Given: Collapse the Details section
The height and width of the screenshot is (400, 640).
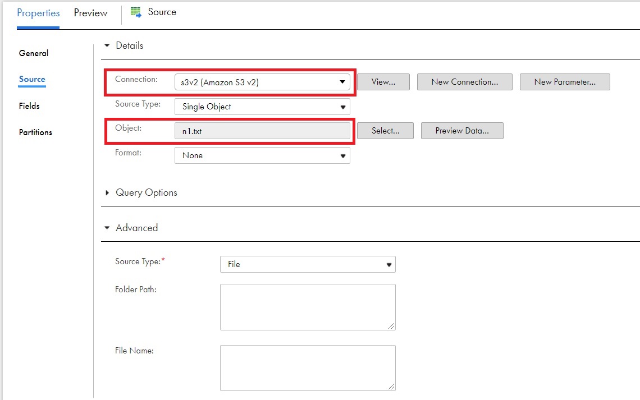Looking at the screenshot, I should tap(107, 45).
